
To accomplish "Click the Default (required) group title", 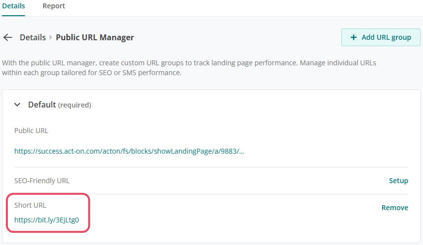I will point(60,105).
